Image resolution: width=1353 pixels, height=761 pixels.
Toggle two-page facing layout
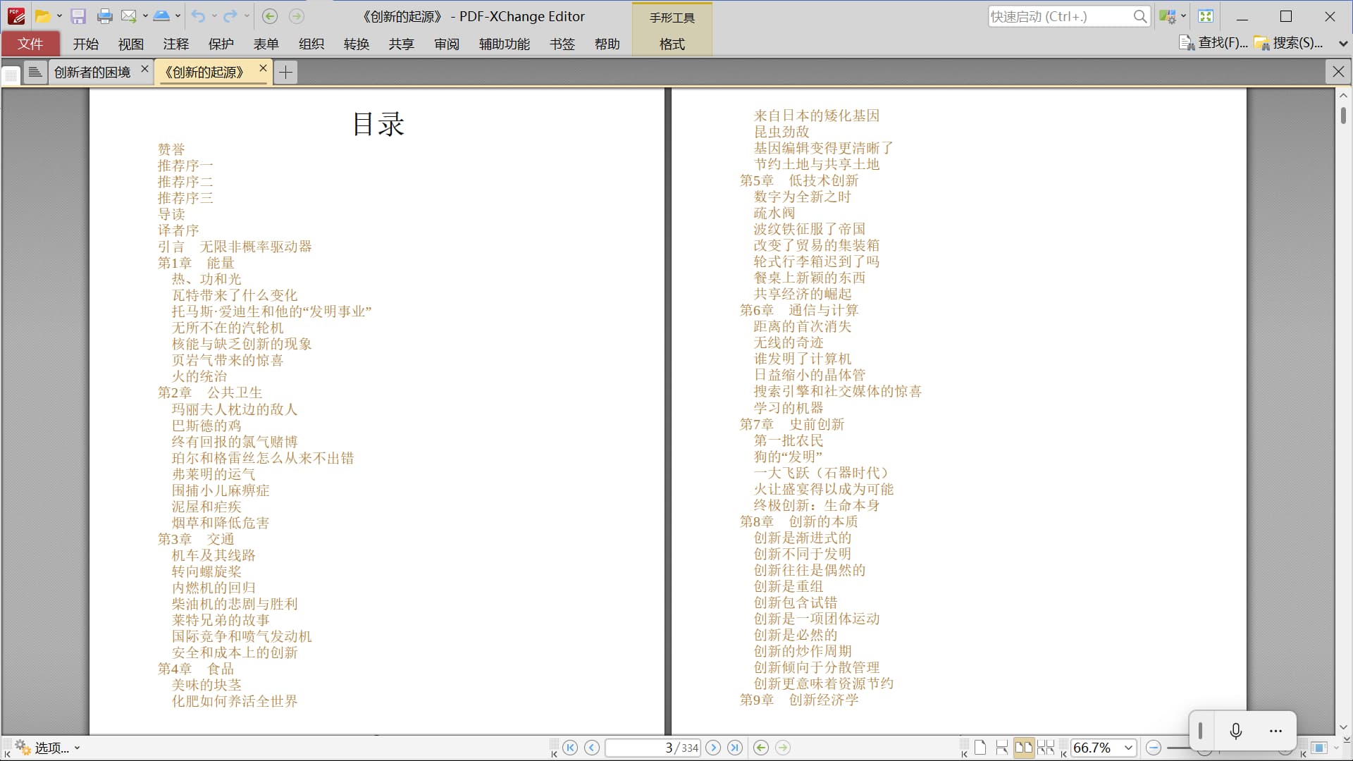tap(1024, 748)
